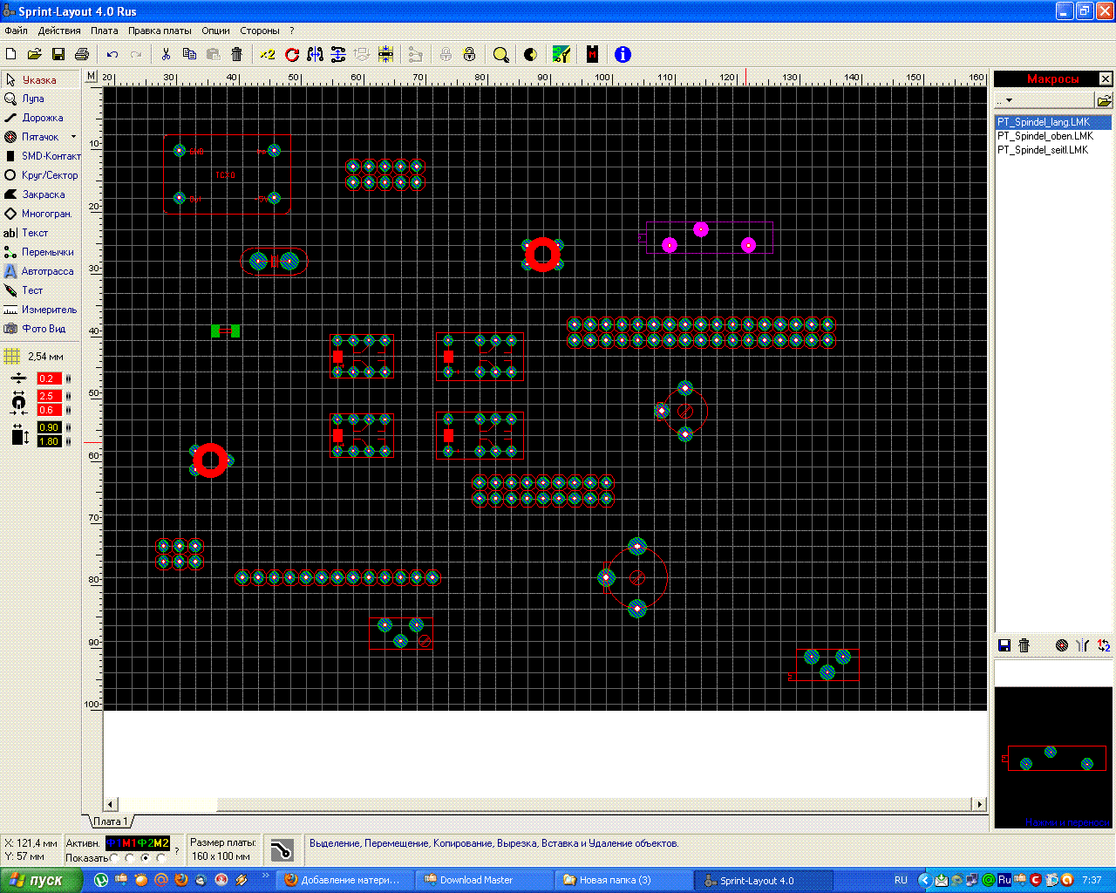Screen dimensions: 1116x893
Task: Snap selection to grid icon
Action: point(385,54)
